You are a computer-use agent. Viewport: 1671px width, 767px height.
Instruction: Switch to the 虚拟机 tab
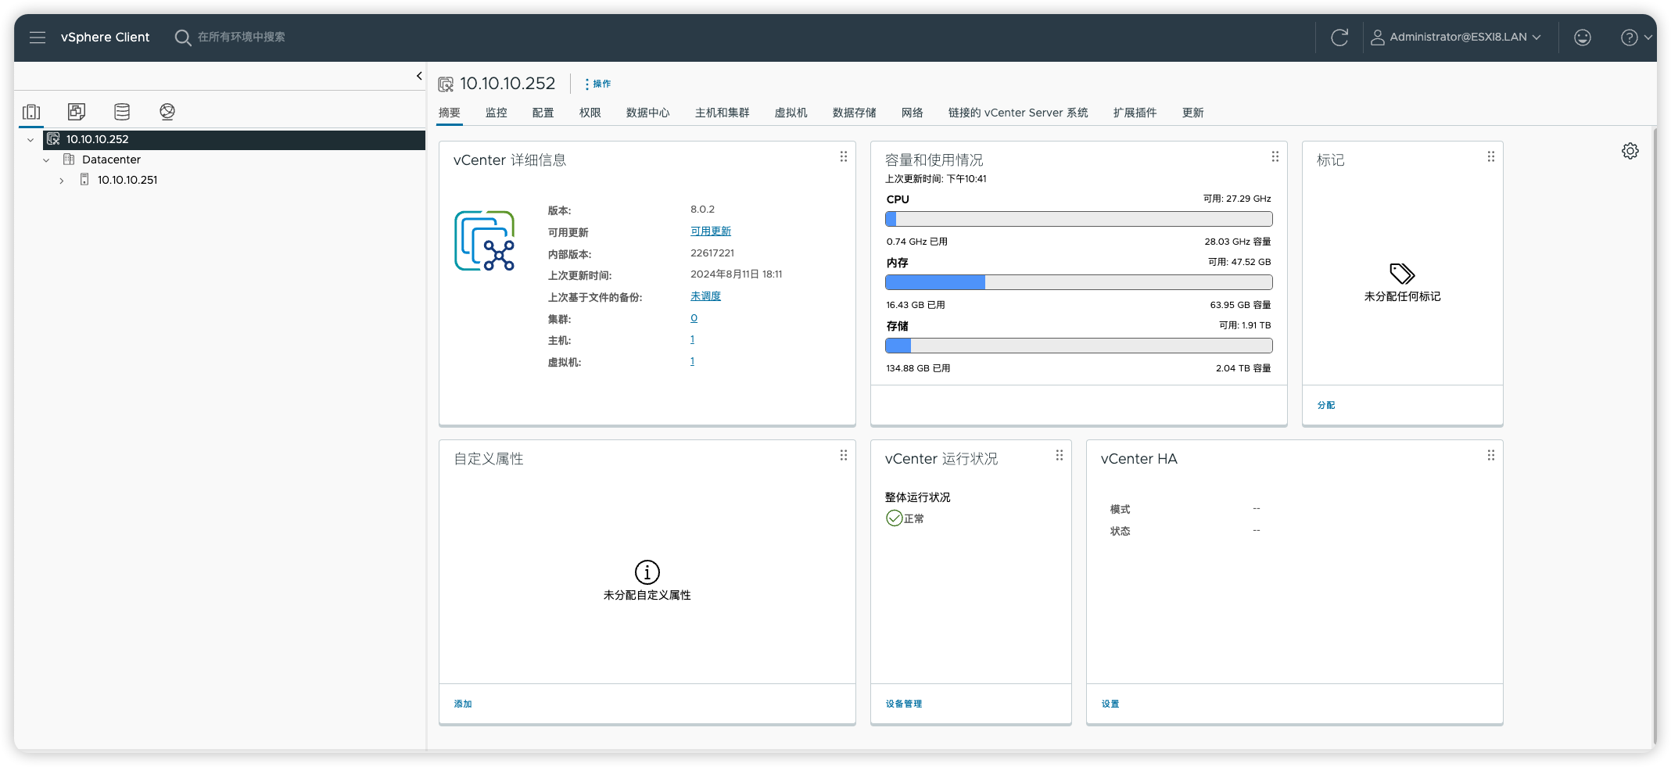pos(791,113)
